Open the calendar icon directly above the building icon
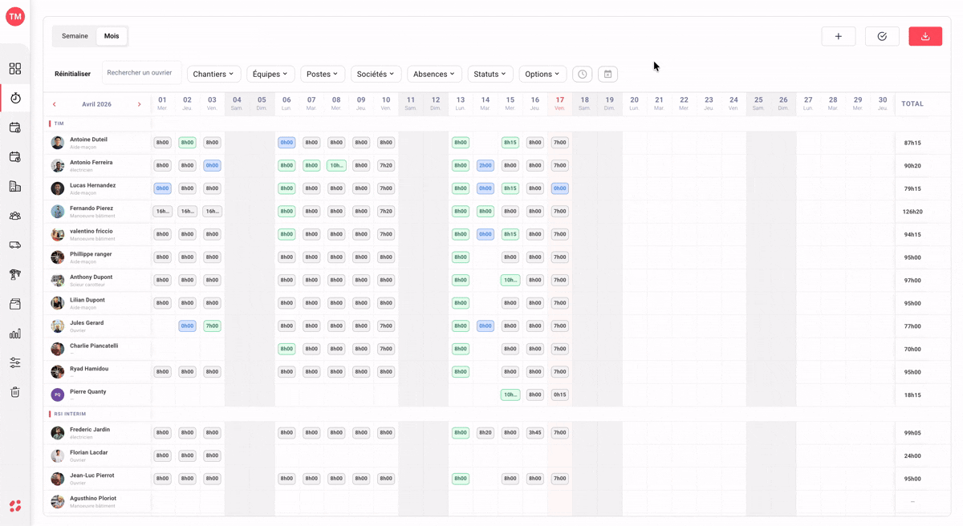The width and height of the screenshot is (963, 526). pyautogui.click(x=15, y=157)
